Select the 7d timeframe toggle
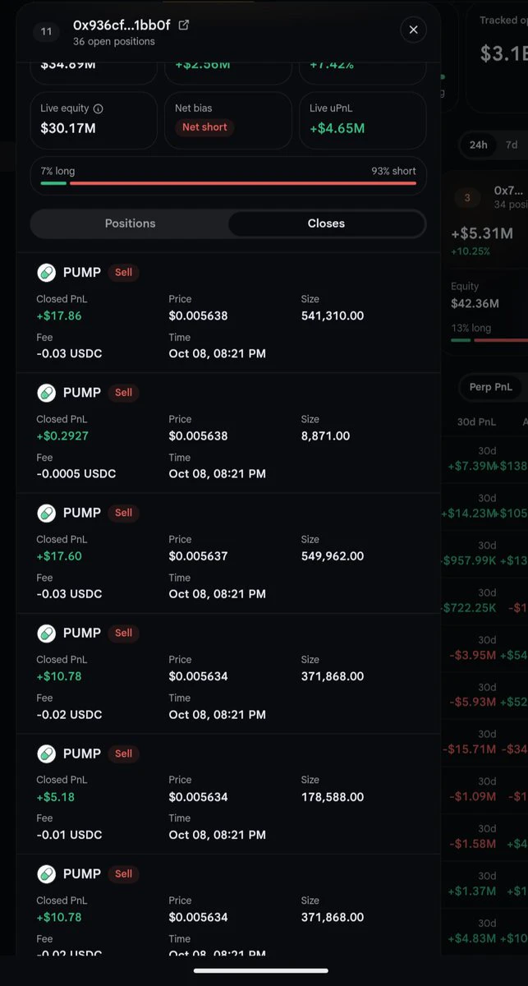This screenshot has height=986, width=528. 512,145
